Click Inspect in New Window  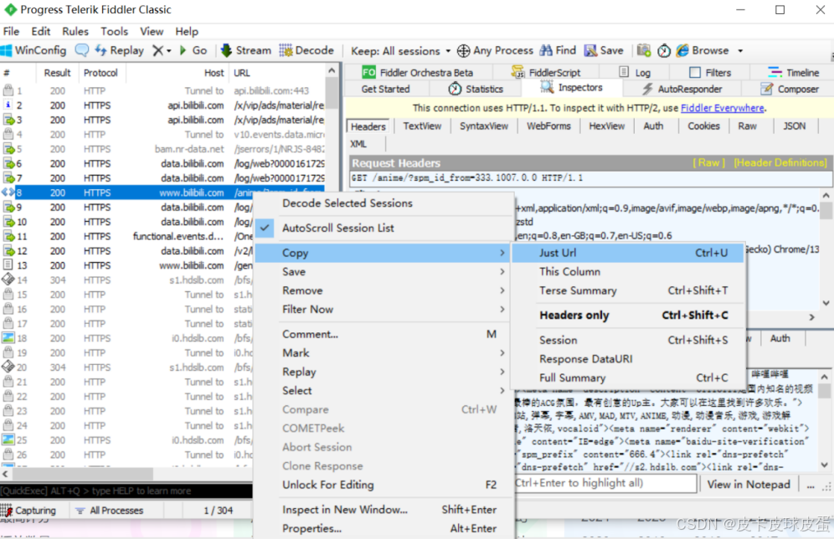tap(383, 509)
